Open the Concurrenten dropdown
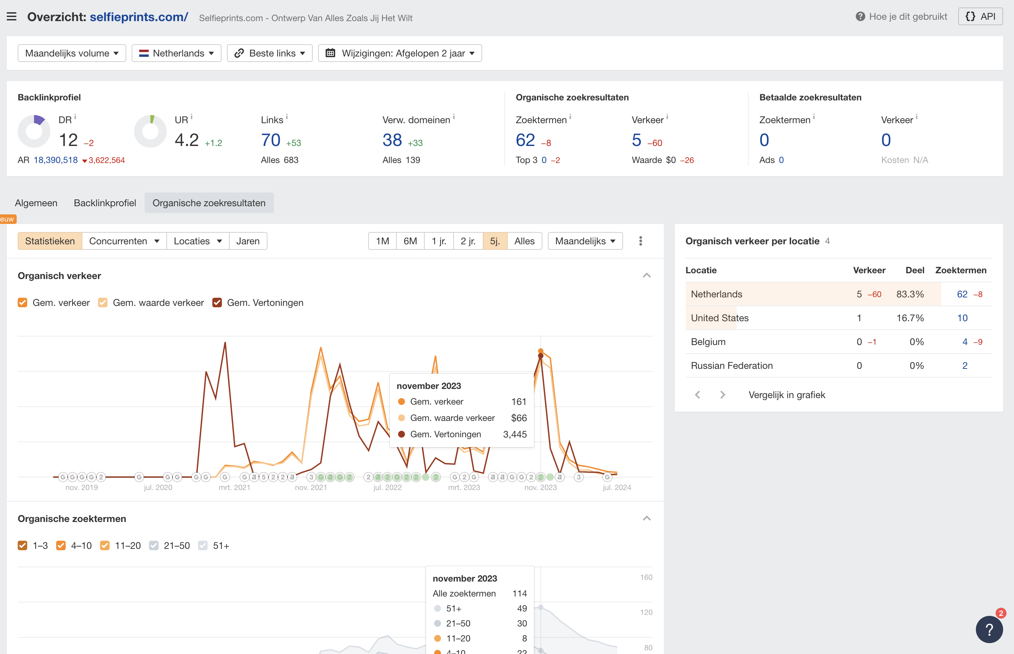The image size is (1014, 654). pyautogui.click(x=124, y=241)
